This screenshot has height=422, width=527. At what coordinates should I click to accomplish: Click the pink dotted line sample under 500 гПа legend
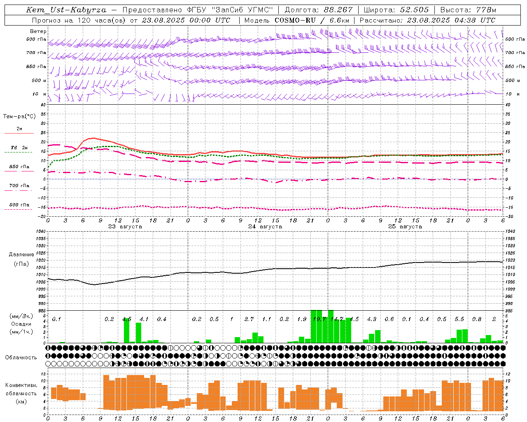pos(19,209)
